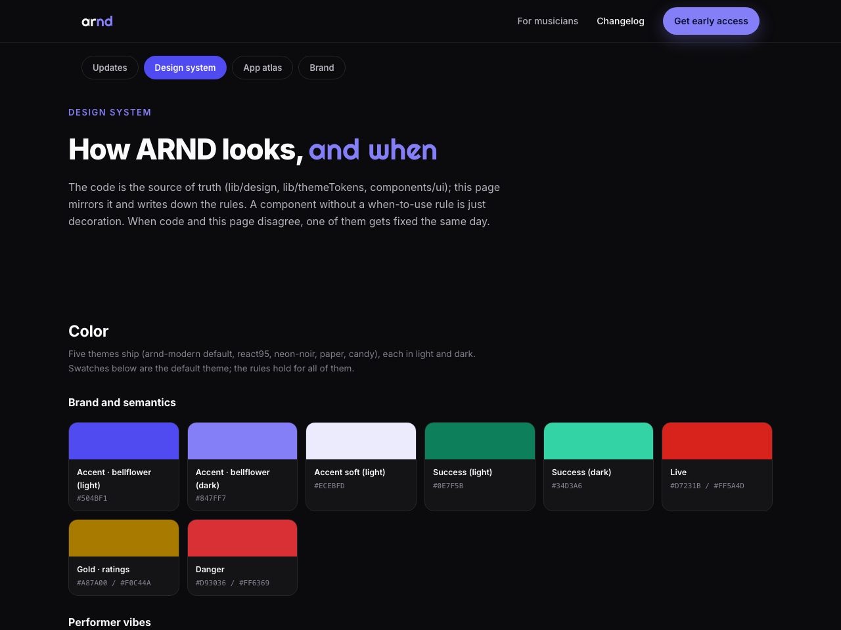Click the Performer vibes subheading
The image size is (841, 630).
(110, 622)
